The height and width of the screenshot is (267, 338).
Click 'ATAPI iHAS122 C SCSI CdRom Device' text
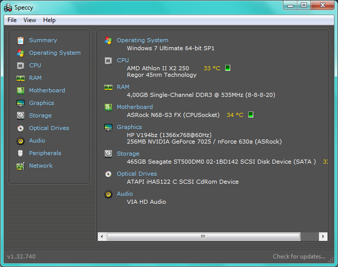coord(183,182)
